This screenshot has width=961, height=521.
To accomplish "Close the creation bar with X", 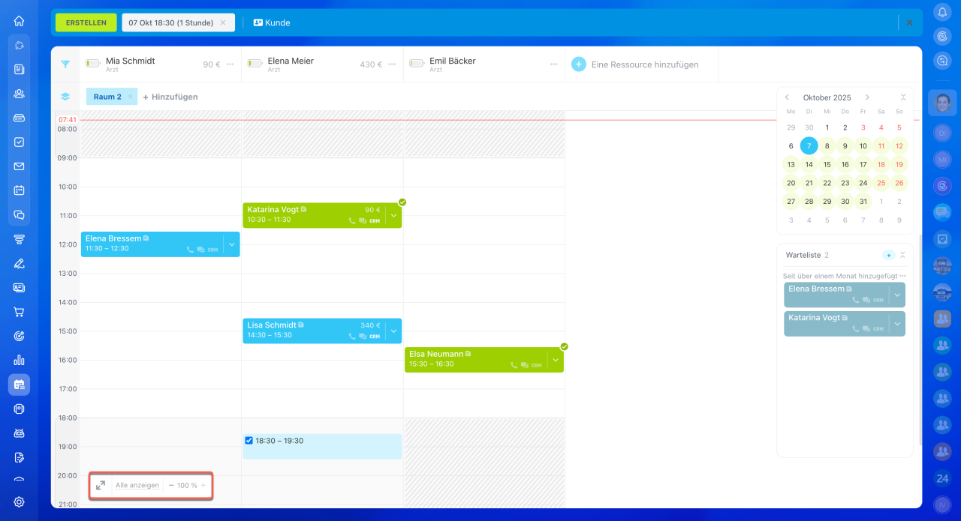I will [909, 22].
